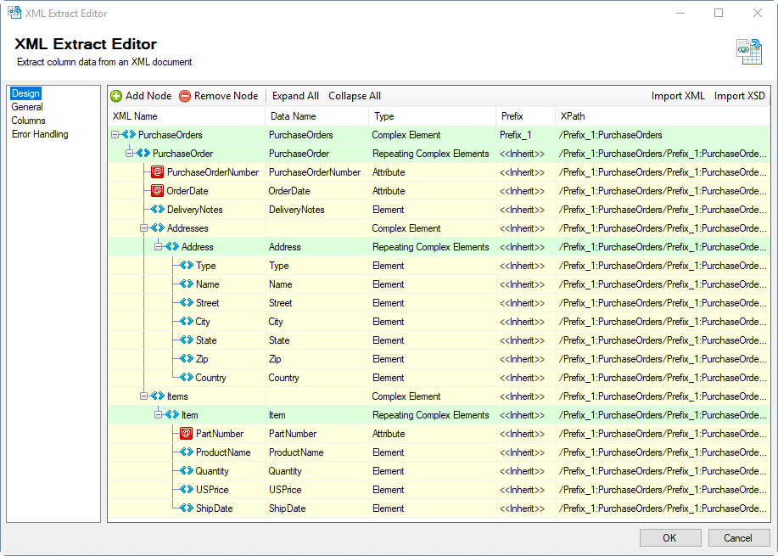Click the DeliveryNotes element icon
This screenshot has height=556, width=778.
pyautogui.click(x=158, y=210)
